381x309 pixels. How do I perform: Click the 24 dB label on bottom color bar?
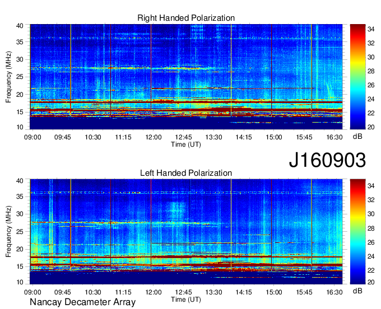[371, 256]
